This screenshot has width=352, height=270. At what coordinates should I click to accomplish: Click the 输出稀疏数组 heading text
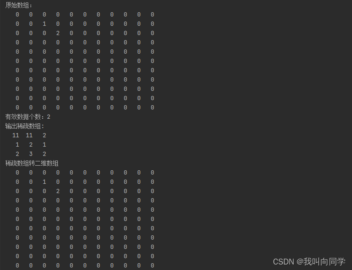point(24,126)
